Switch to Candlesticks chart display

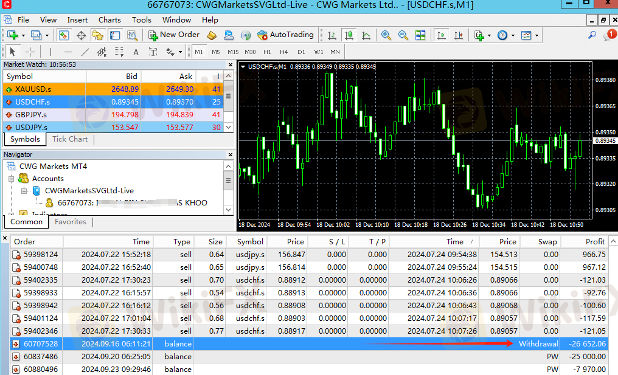click(x=349, y=35)
